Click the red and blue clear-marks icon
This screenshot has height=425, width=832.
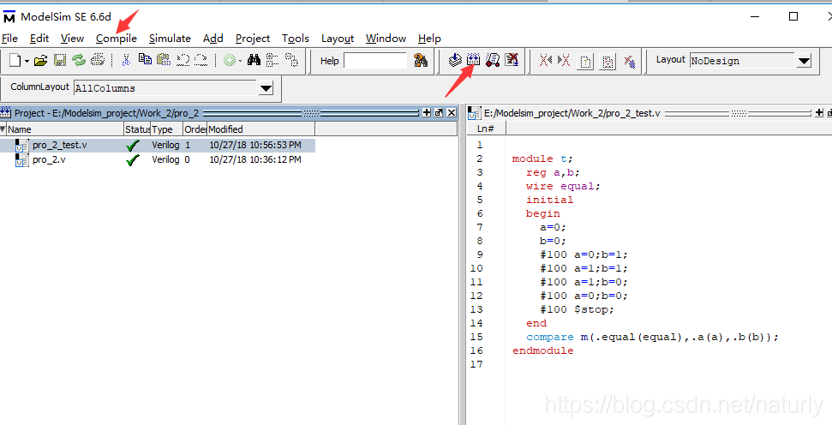[629, 62]
